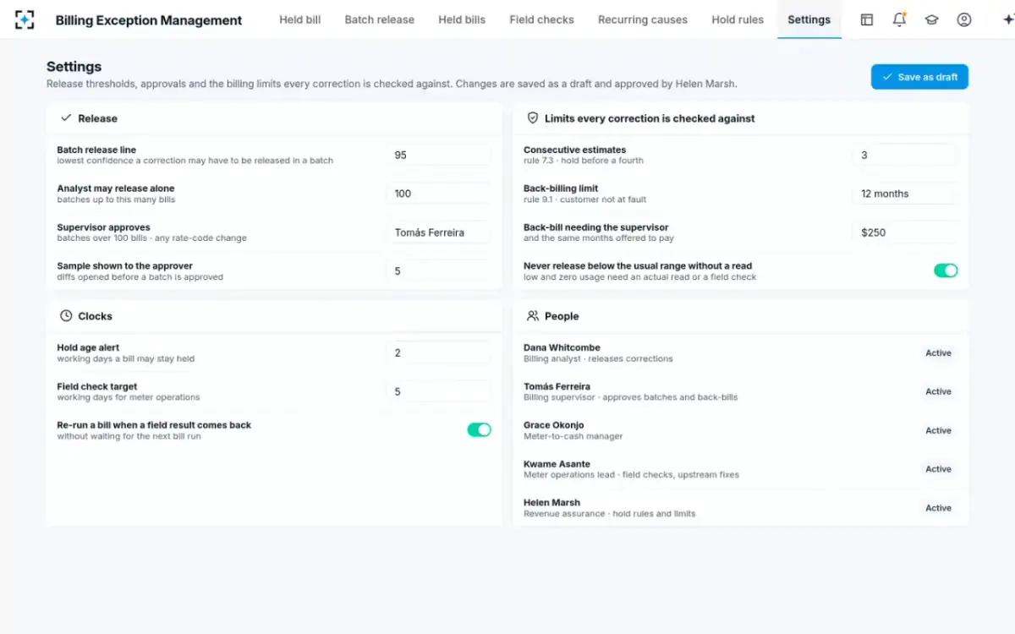Click 'working days for meter operations' text

click(x=129, y=397)
